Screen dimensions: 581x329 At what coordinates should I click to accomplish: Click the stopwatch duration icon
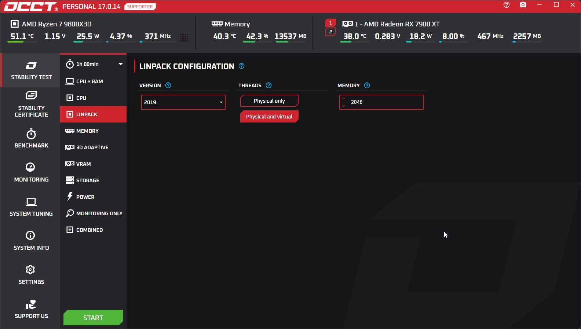pos(70,64)
